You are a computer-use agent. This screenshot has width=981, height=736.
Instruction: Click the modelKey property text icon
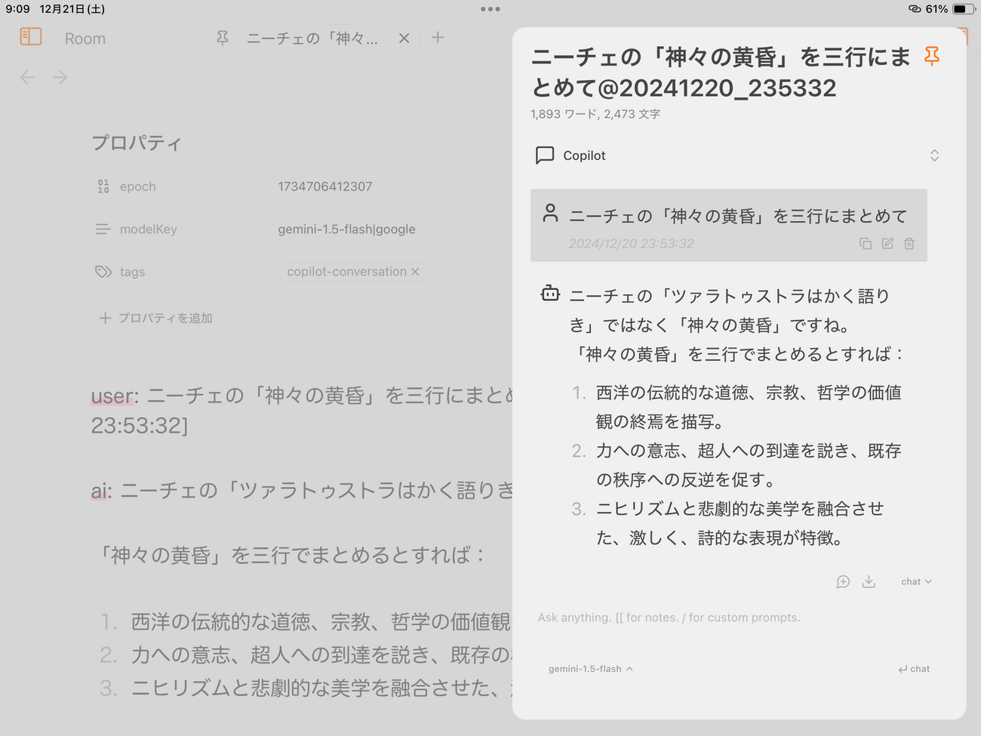coord(103,229)
